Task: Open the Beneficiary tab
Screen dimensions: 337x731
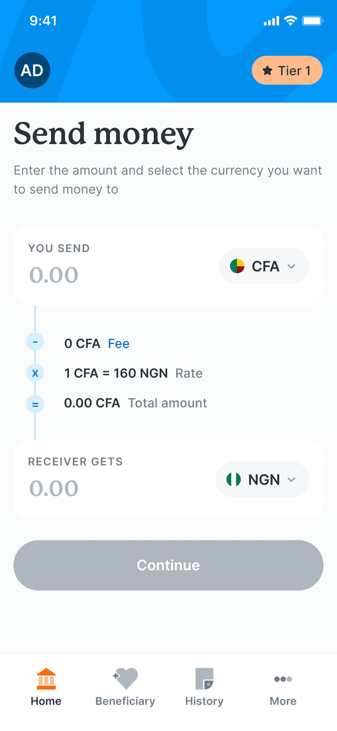Action: click(x=125, y=686)
